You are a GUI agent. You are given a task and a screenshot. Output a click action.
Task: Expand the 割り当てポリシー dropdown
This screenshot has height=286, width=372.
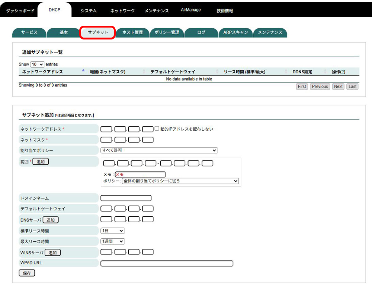(x=159, y=150)
